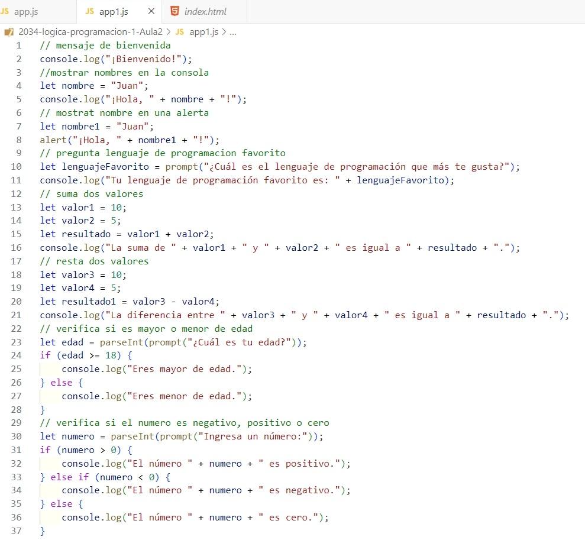The height and width of the screenshot is (540, 585).
Task: Click the closing brace on line 37
Action: tap(43, 531)
